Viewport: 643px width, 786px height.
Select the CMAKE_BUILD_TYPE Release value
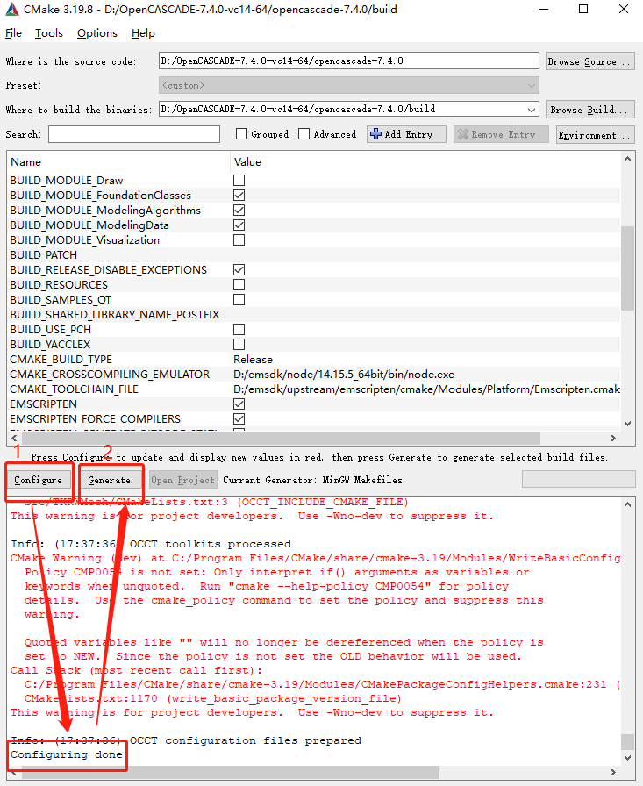[254, 360]
